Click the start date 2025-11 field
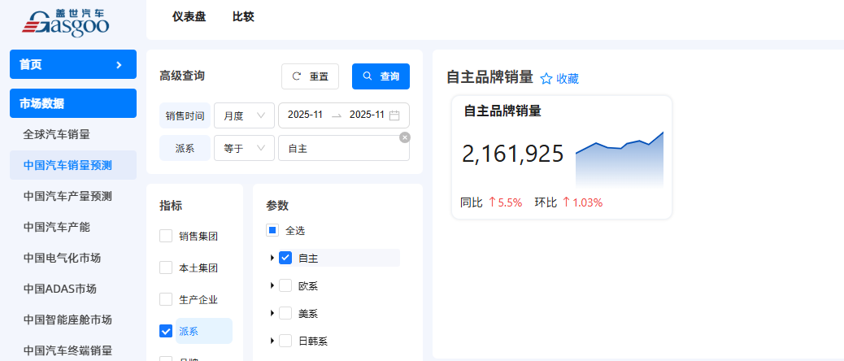 click(x=305, y=115)
